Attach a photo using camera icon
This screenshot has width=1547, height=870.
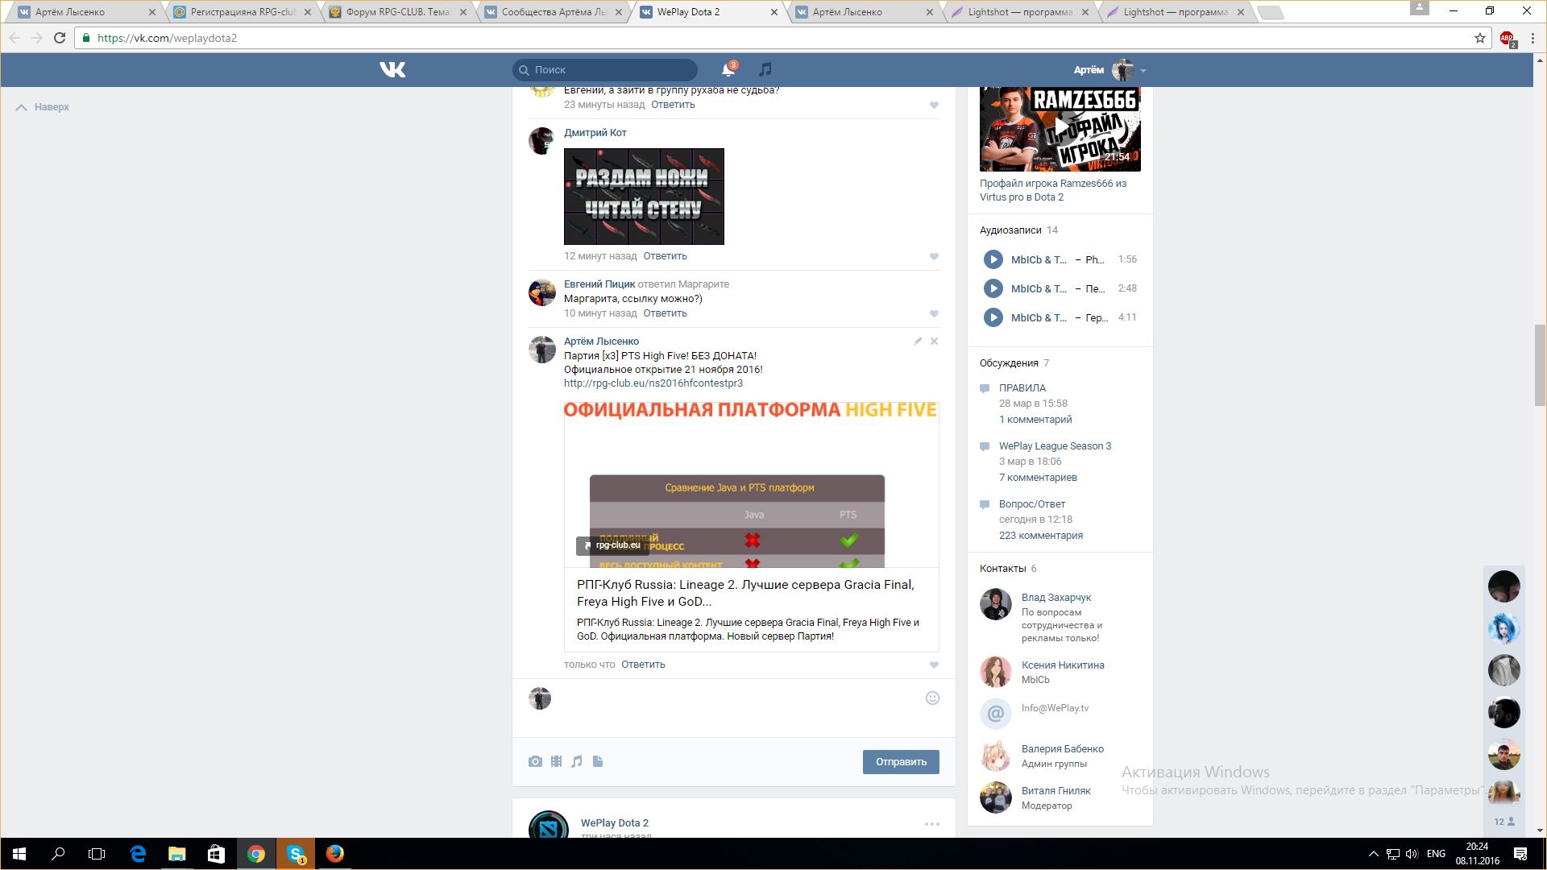click(x=535, y=761)
